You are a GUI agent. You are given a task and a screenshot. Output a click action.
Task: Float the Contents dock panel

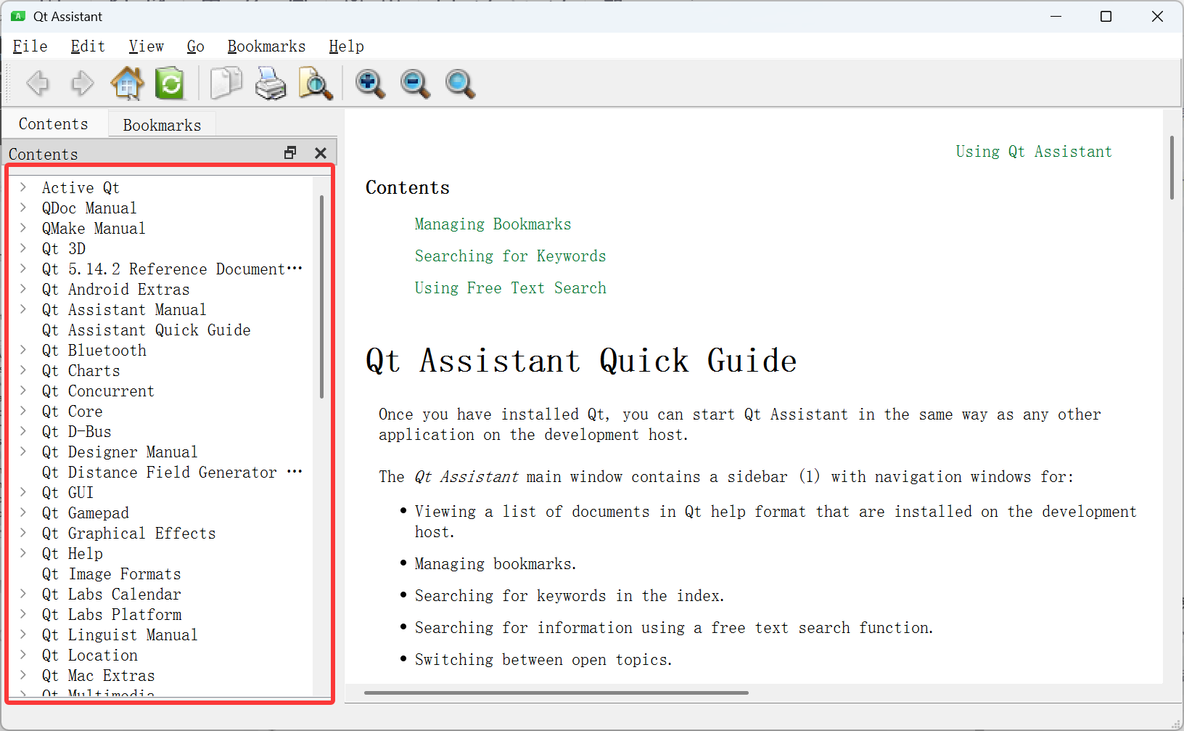pyautogui.click(x=290, y=152)
